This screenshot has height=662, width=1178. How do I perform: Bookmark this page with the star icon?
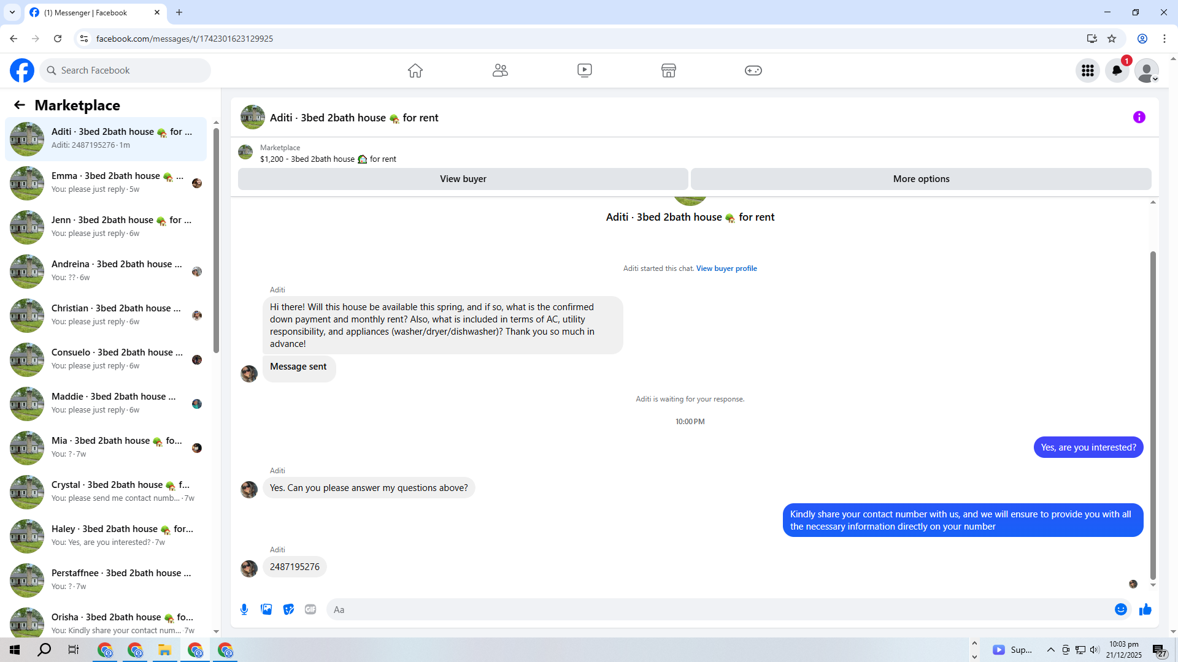1112,39
